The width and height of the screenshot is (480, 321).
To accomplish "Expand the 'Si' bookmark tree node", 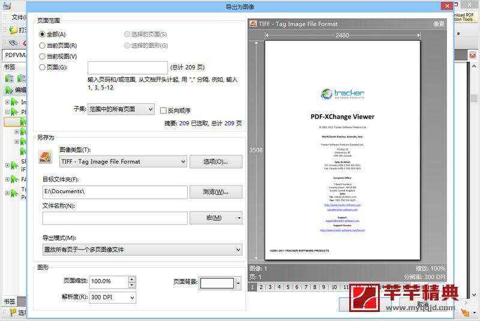I will click(x=7, y=165).
